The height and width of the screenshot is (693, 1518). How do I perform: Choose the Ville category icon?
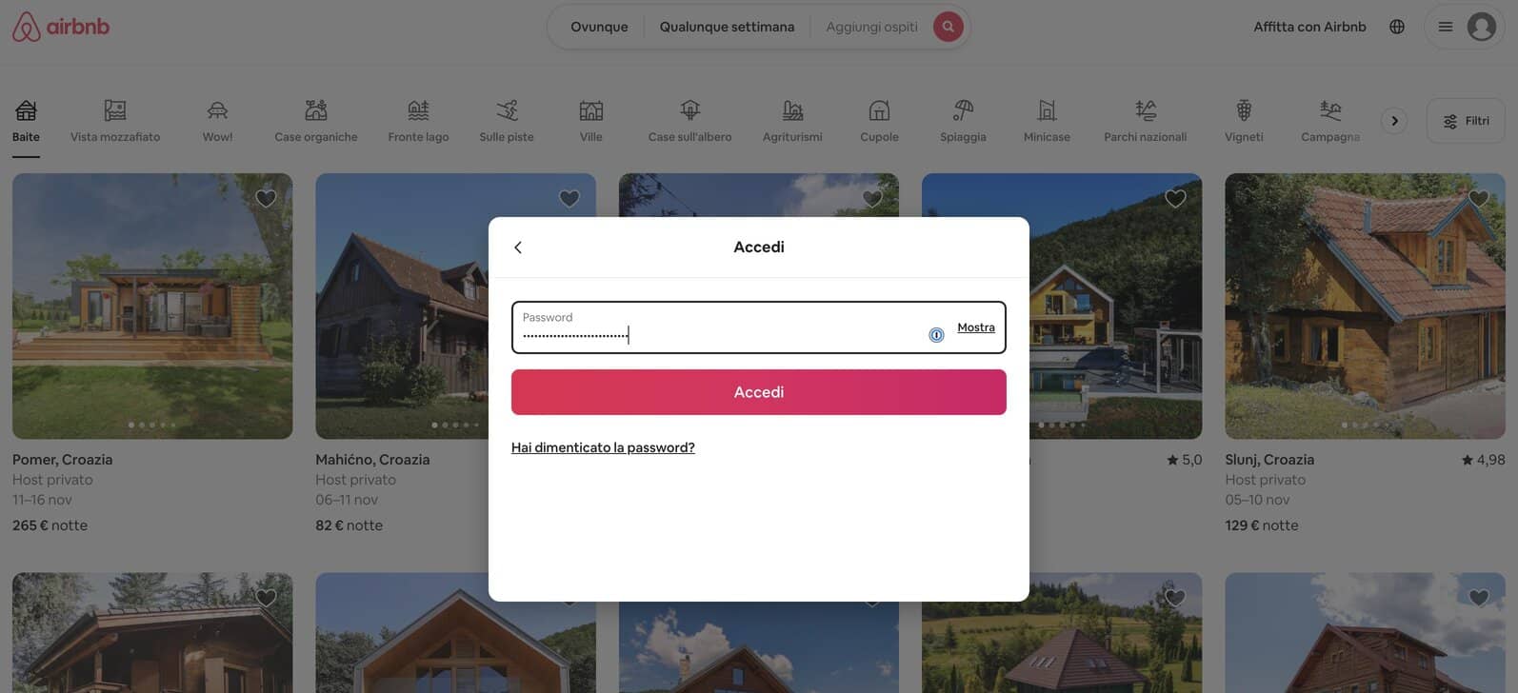(591, 110)
